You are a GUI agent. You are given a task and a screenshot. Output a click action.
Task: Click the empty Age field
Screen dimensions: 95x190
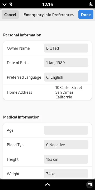66,130
